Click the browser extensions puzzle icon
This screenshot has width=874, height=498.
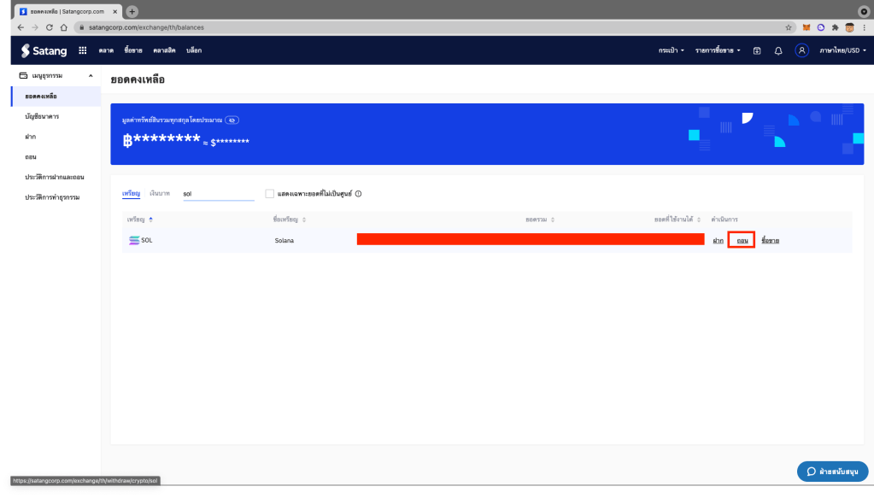pos(835,27)
